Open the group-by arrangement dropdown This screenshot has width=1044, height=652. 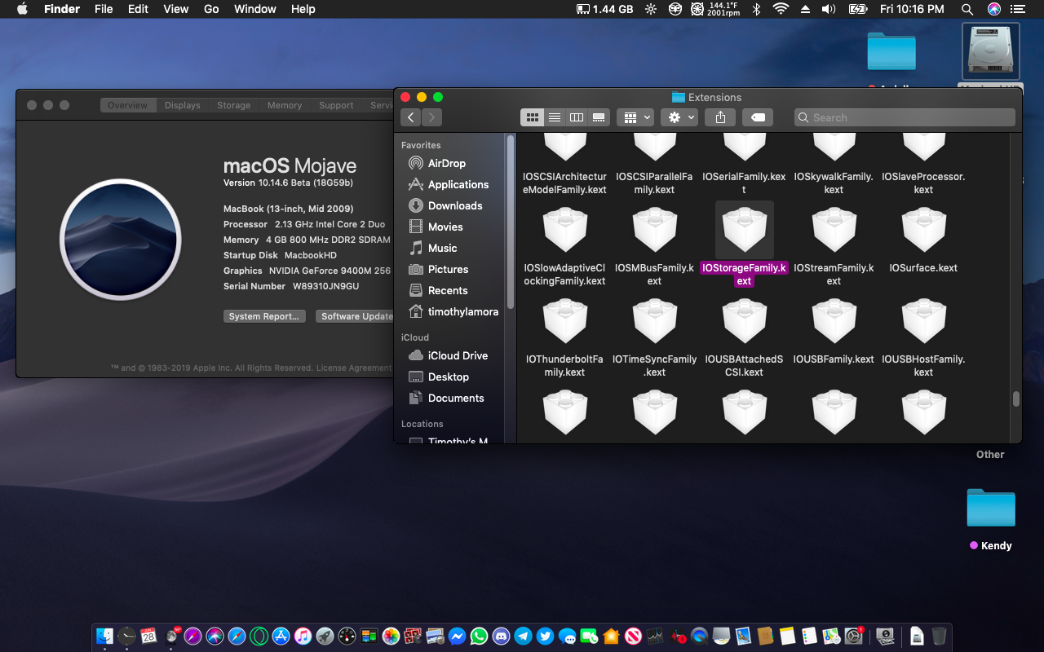click(635, 117)
